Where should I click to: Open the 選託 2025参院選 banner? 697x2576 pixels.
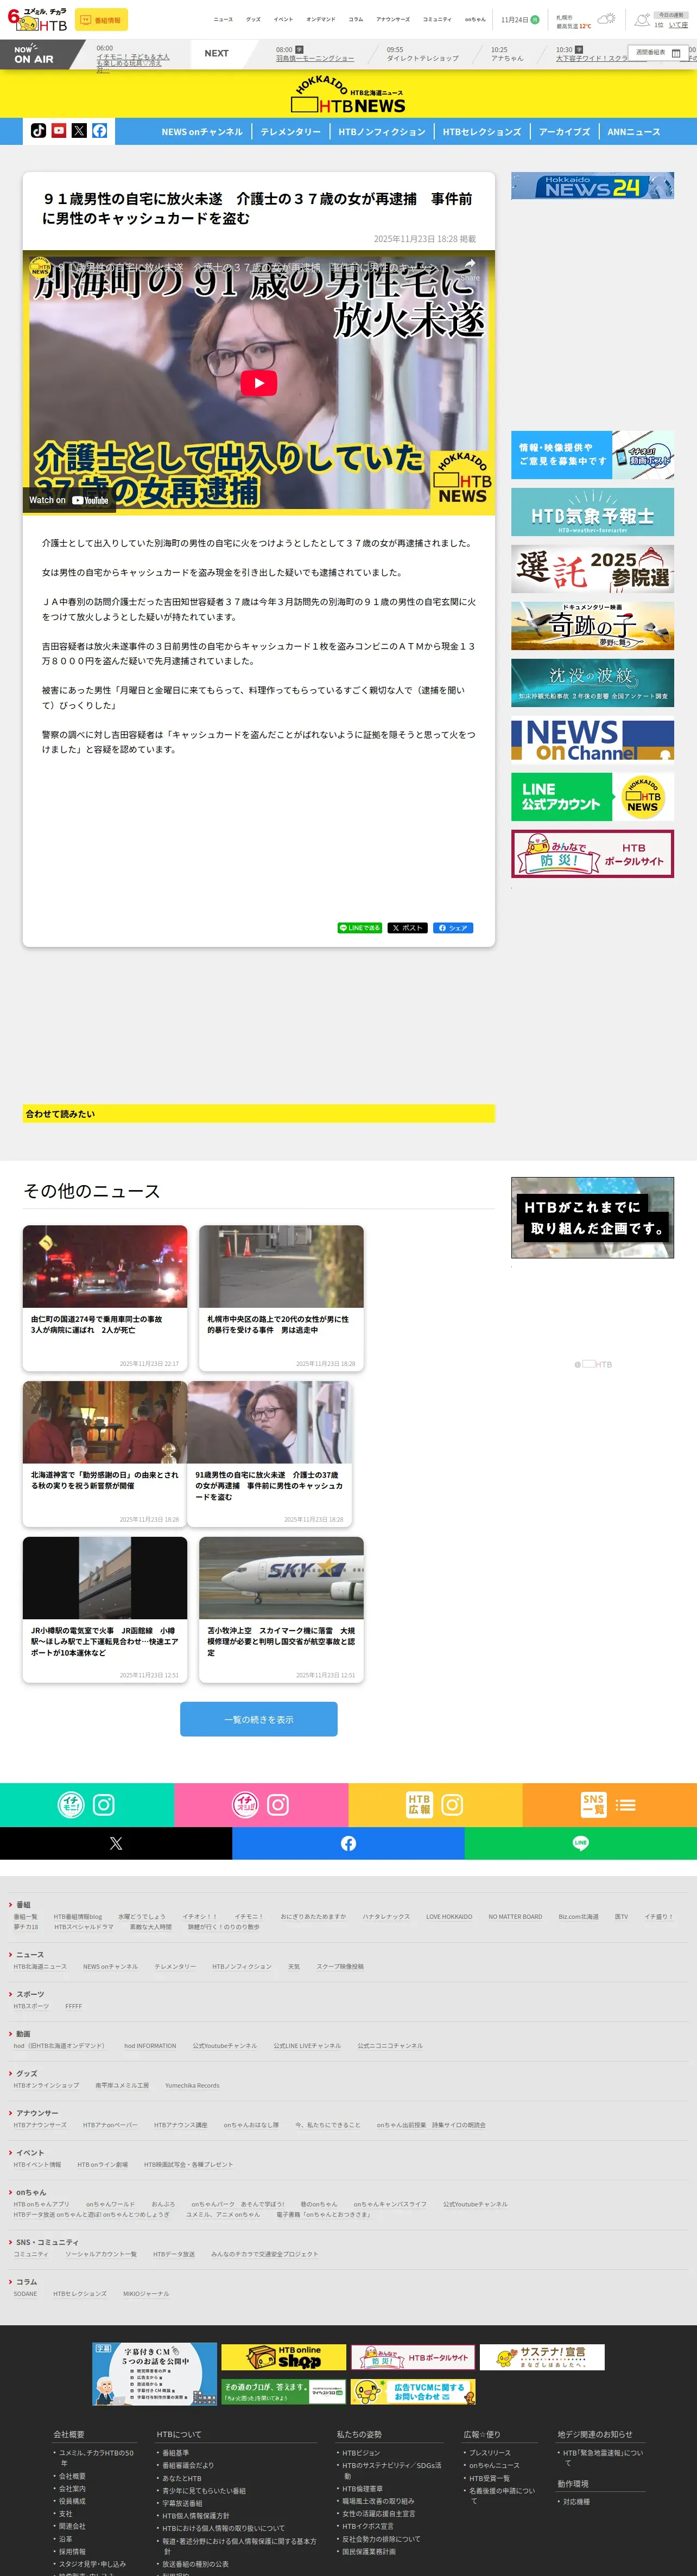tap(592, 569)
